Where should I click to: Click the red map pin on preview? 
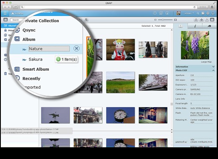coord(207,33)
